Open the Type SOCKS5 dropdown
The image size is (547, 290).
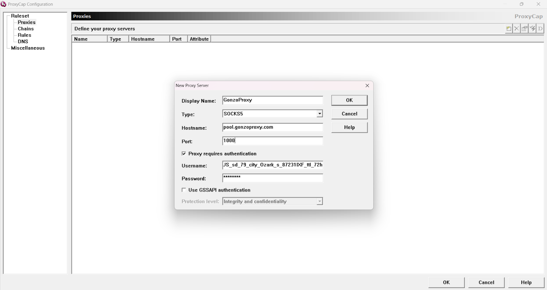point(320,114)
